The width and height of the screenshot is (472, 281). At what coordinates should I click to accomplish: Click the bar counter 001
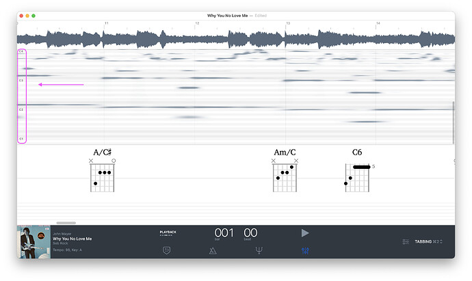[x=224, y=233]
